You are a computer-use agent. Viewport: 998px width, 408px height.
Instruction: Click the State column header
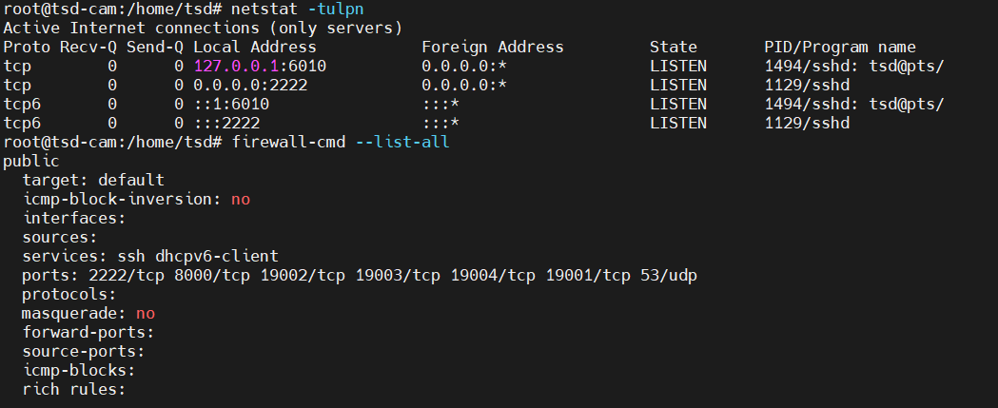[x=673, y=47]
